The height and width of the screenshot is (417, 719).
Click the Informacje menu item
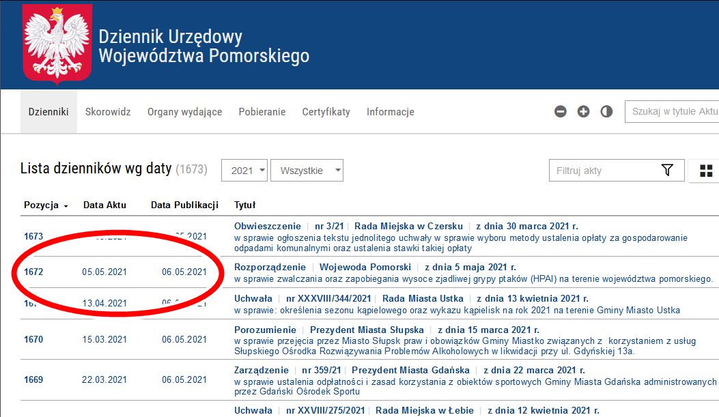point(390,112)
